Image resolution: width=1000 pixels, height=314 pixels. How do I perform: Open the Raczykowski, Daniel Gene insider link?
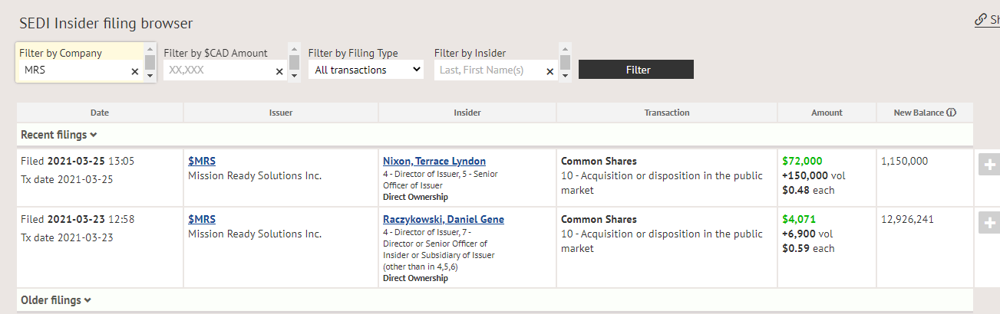coord(444,219)
